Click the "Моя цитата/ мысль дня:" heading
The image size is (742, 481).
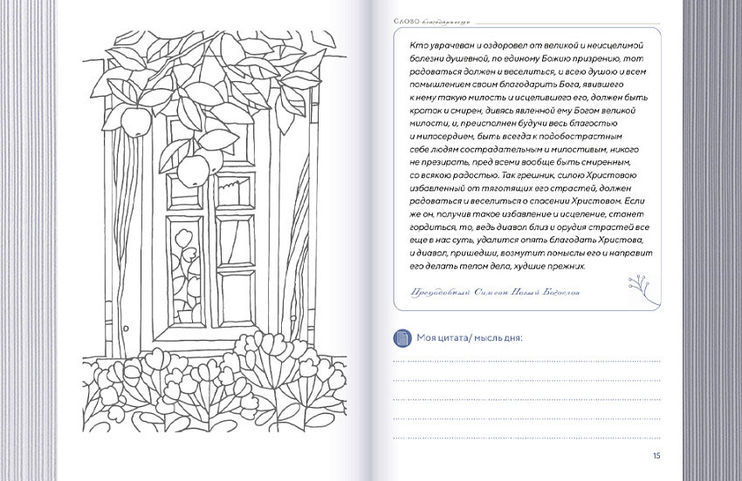coord(469,338)
